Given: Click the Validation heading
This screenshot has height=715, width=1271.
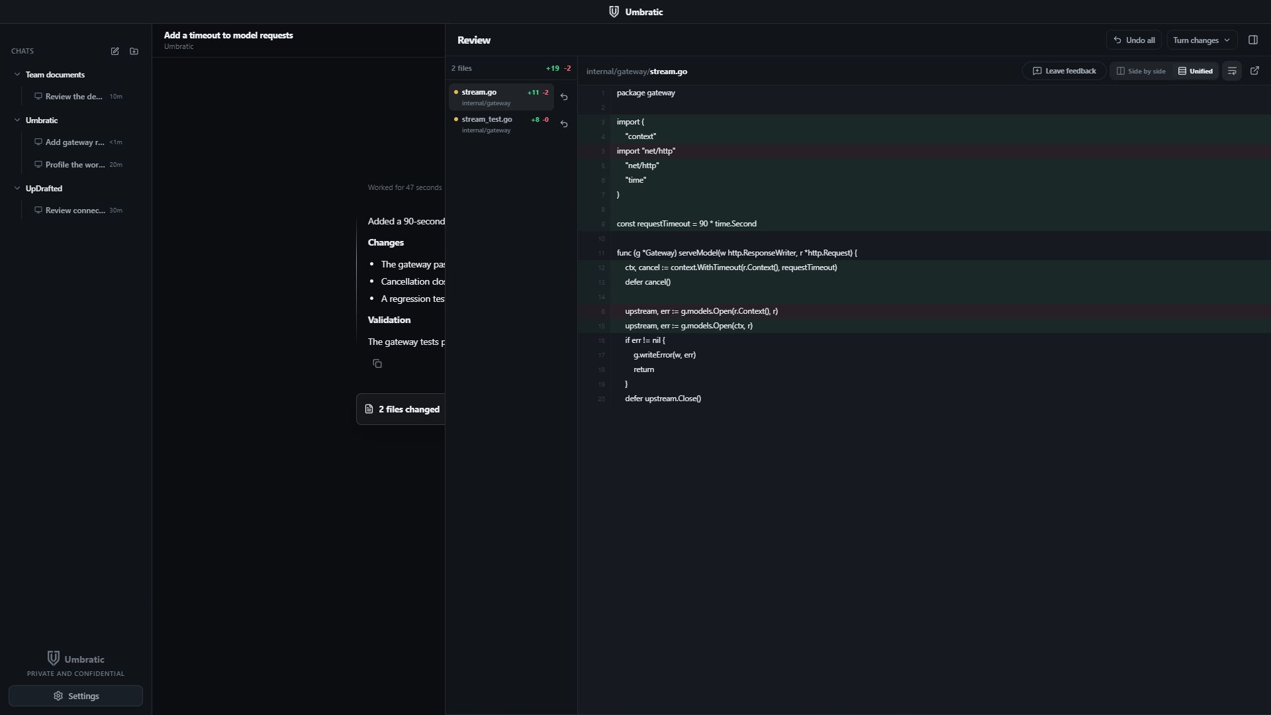Looking at the screenshot, I should coord(389,320).
